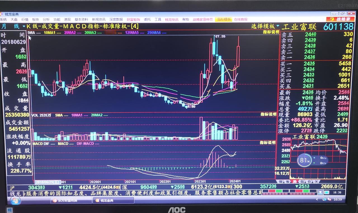The height and width of the screenshot is (213, 358).
Task: Open the 功能 menu
Action: [57, 20]
